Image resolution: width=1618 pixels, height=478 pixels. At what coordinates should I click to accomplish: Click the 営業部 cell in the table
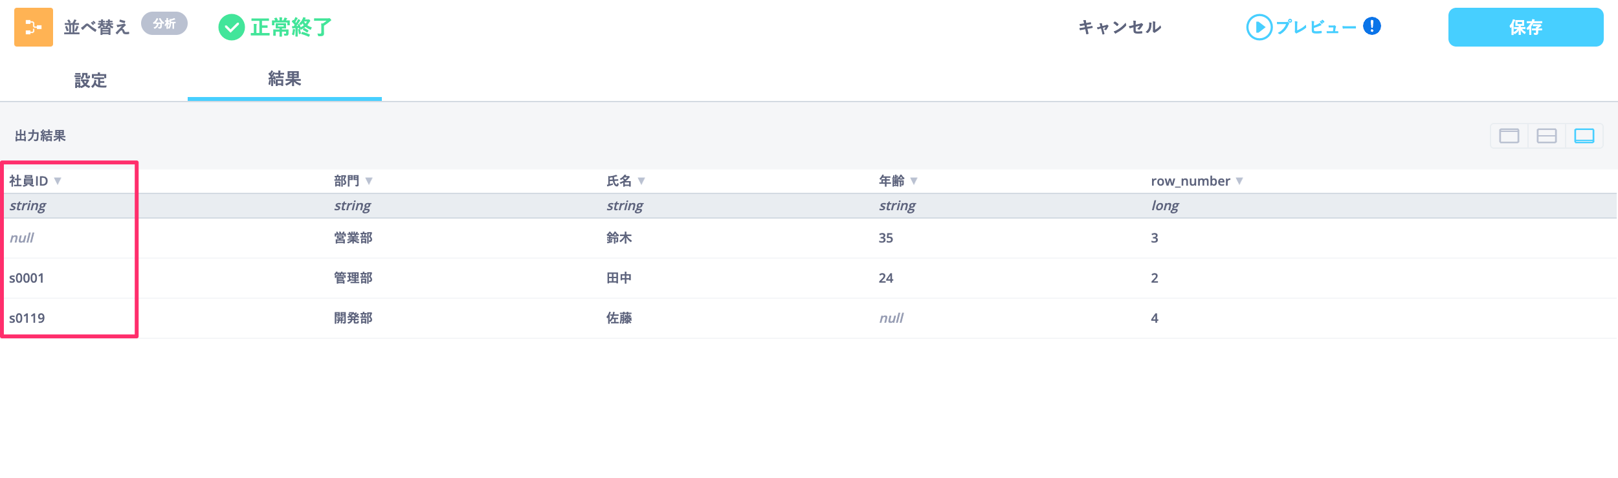(353, 238)
